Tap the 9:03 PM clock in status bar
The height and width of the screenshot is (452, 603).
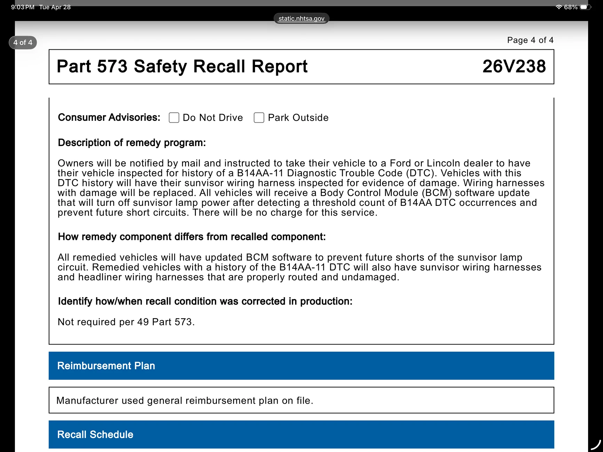[23, 7]
